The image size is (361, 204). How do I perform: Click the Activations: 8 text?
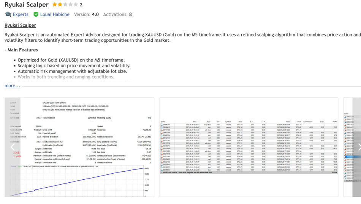pyautogui.click(x=117, y=14)
